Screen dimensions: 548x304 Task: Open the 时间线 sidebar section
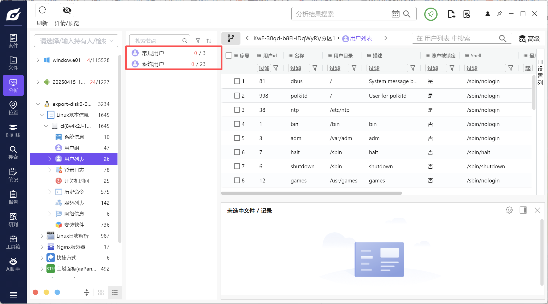(x=13, y=130)
